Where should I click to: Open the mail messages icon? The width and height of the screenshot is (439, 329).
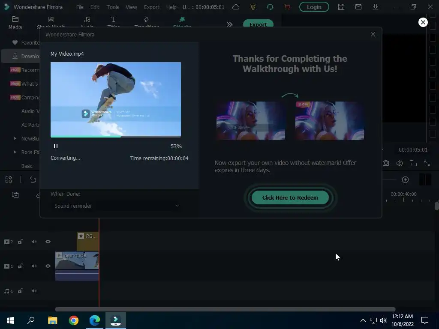tap(358, 7)
